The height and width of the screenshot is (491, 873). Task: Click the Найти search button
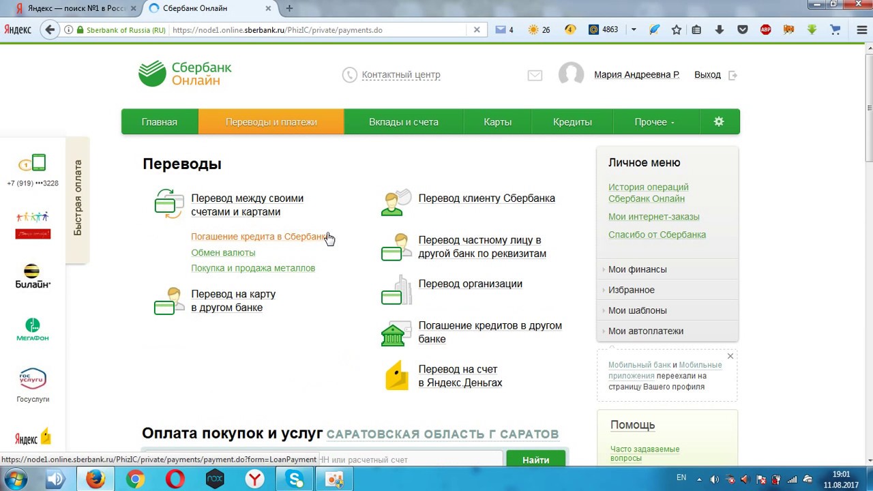pos(536,459)
